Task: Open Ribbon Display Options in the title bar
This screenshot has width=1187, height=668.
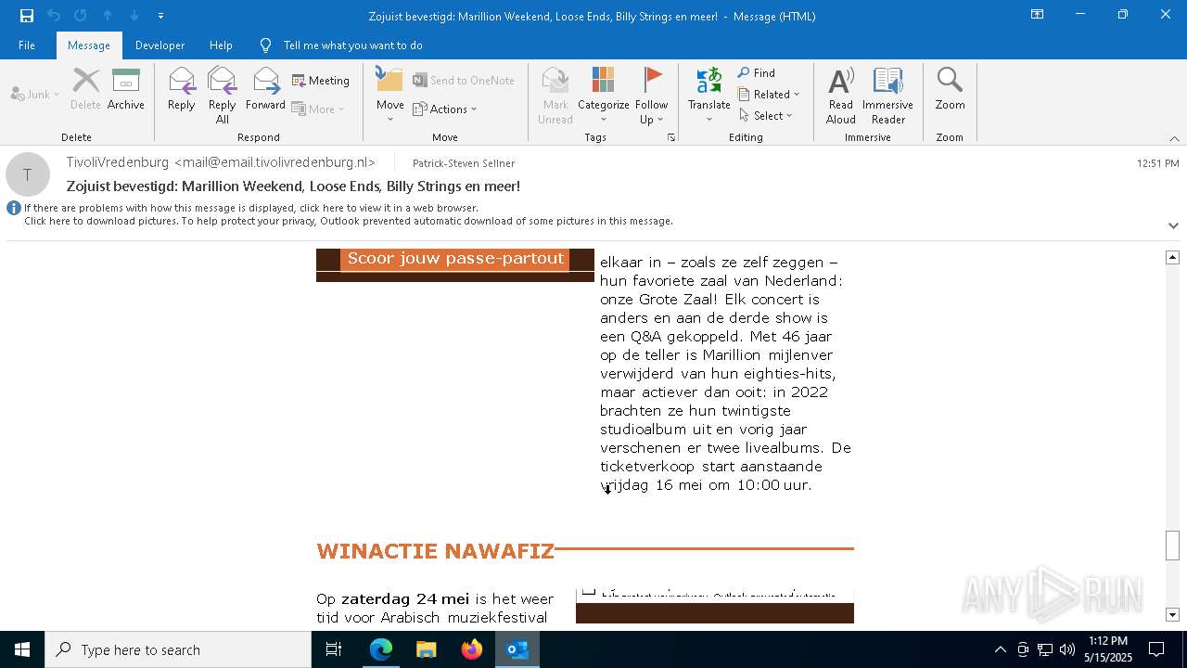Action: [x=1038, y=15]
